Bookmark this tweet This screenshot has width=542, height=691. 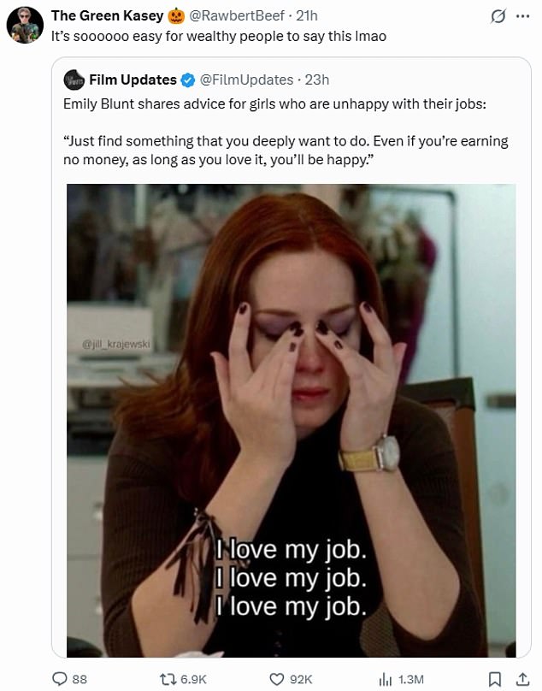coord(495,679)
